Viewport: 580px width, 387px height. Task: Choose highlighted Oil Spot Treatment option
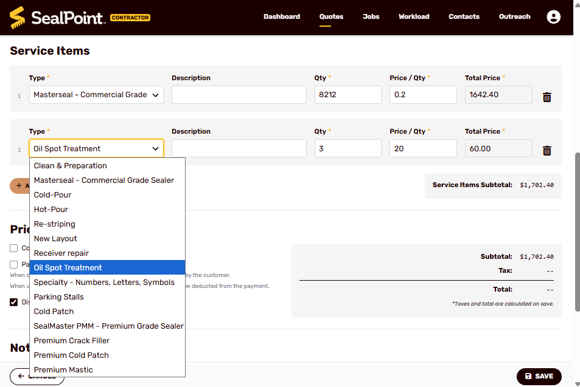(x=107, y=268)
